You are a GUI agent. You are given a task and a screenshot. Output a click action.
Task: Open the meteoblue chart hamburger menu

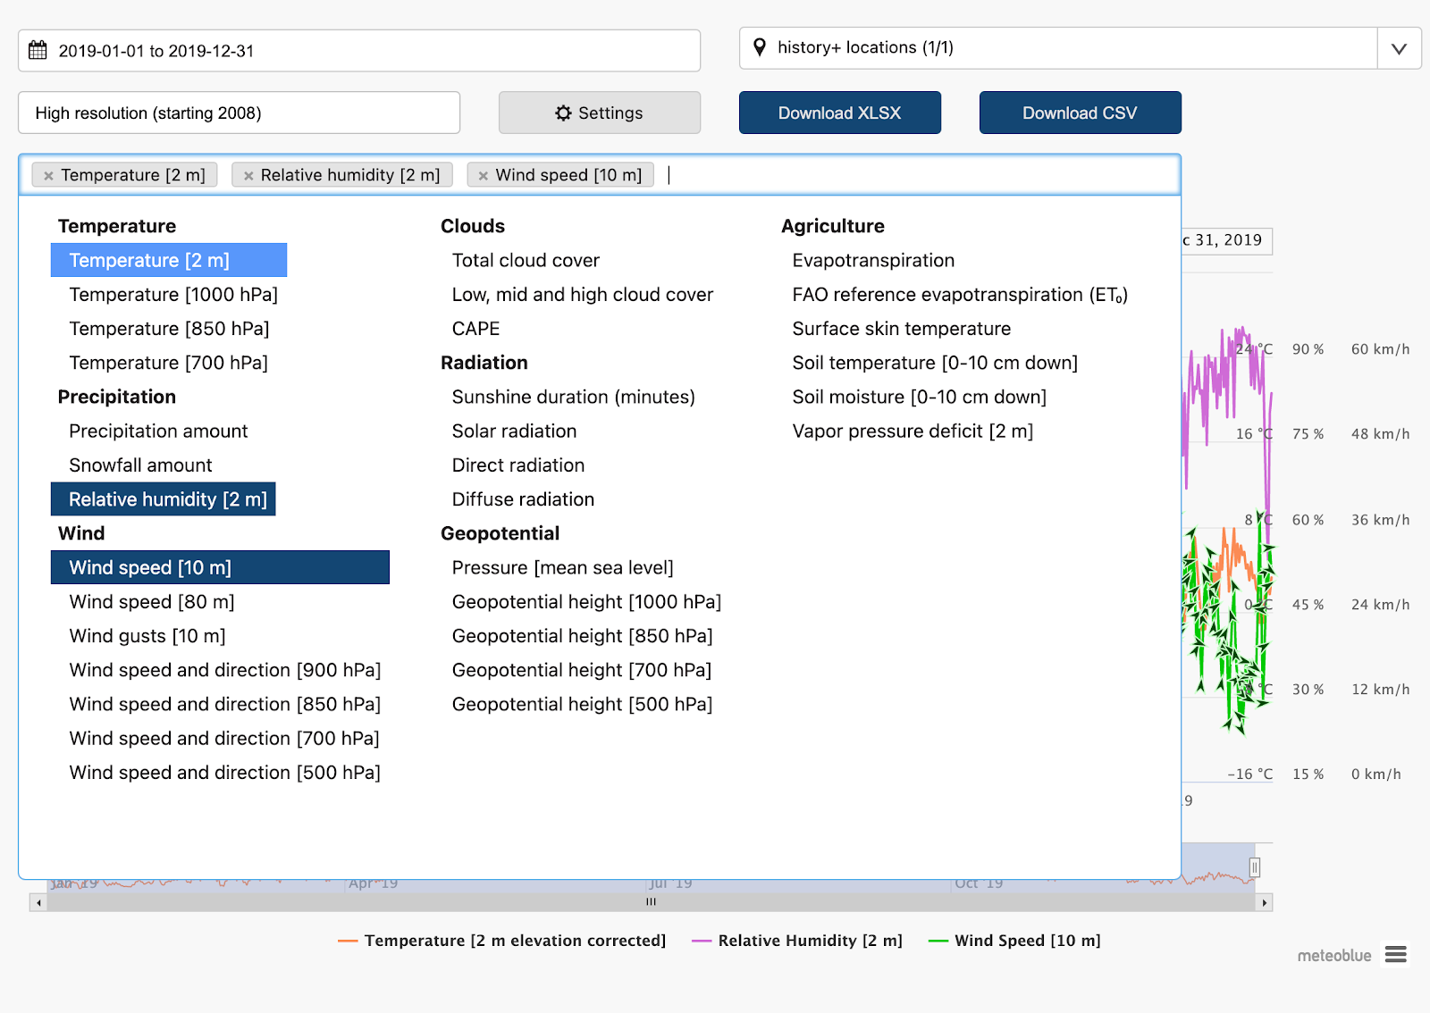(x=1396, y=955)
